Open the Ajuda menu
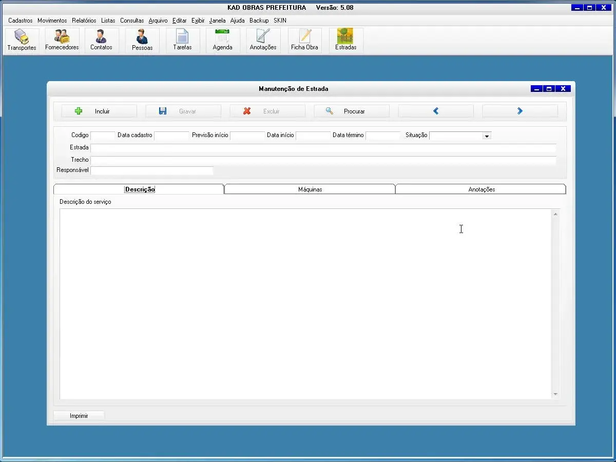Viewport: 616px width, 462px height. (x=238, y=21)
